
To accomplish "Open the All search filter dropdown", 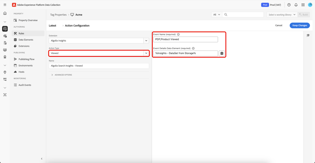I will [217, 15].
